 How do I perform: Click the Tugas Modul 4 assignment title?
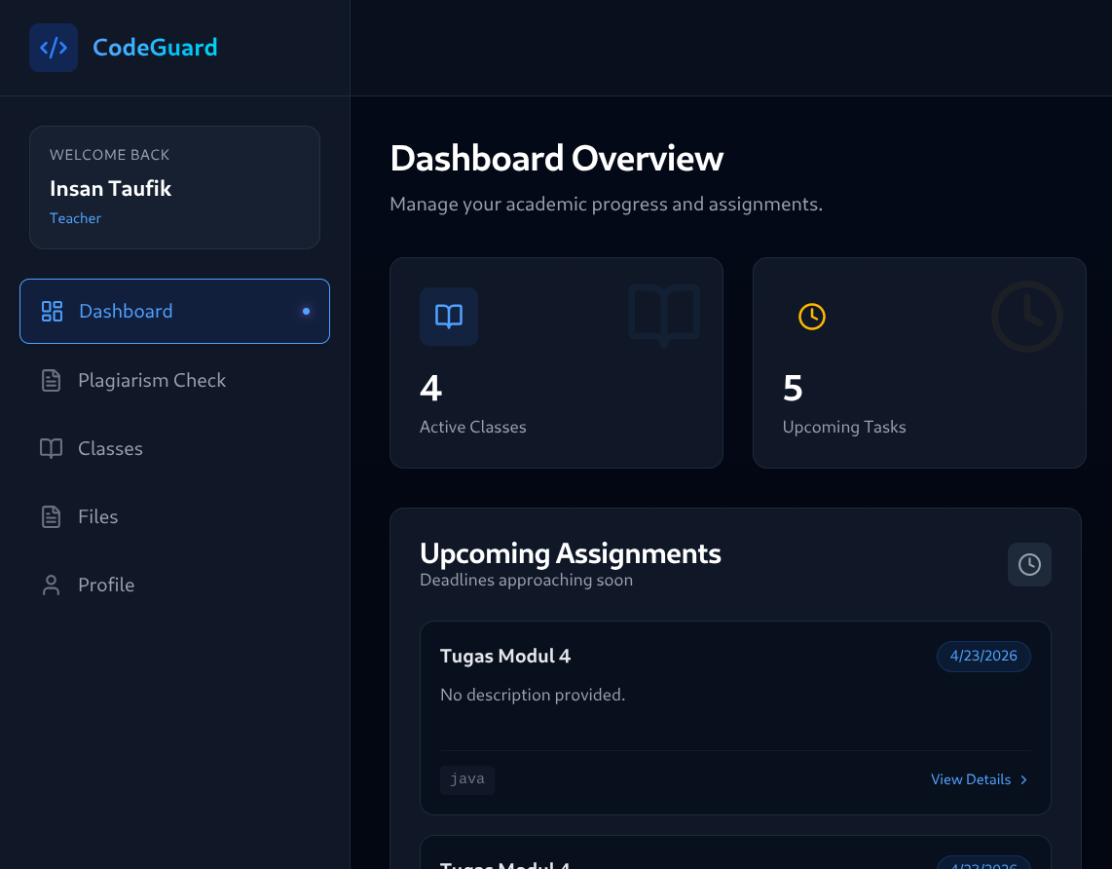pos(505,657)
